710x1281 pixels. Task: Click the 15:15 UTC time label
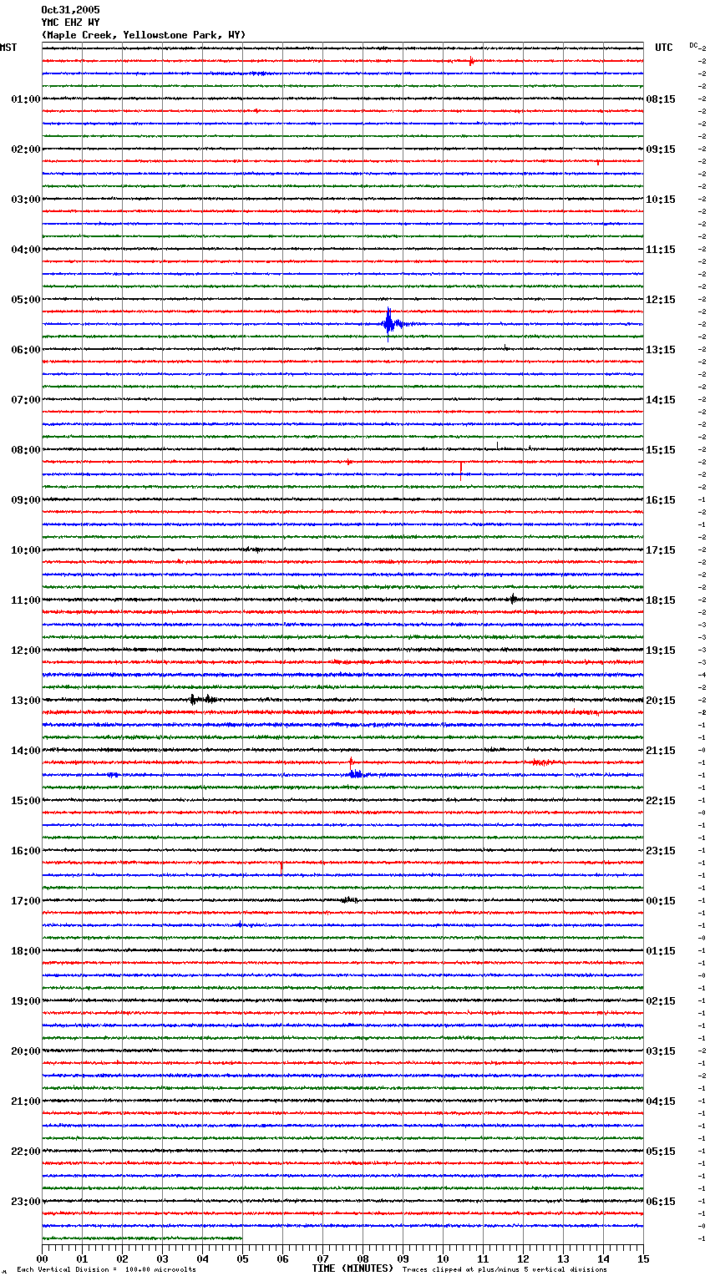pos(661,450)
